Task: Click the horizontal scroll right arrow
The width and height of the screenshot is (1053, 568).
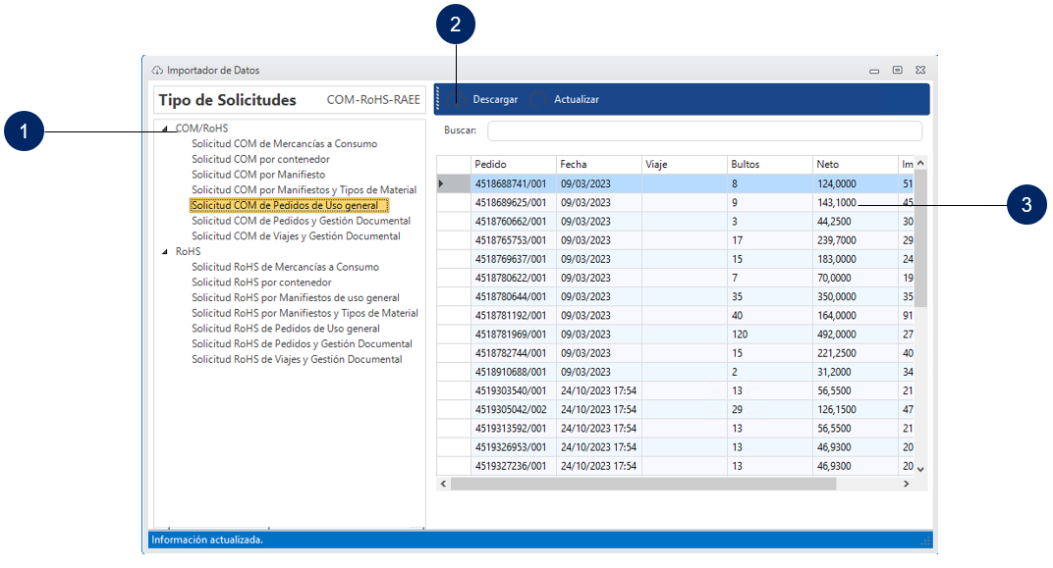Action: 906,484
